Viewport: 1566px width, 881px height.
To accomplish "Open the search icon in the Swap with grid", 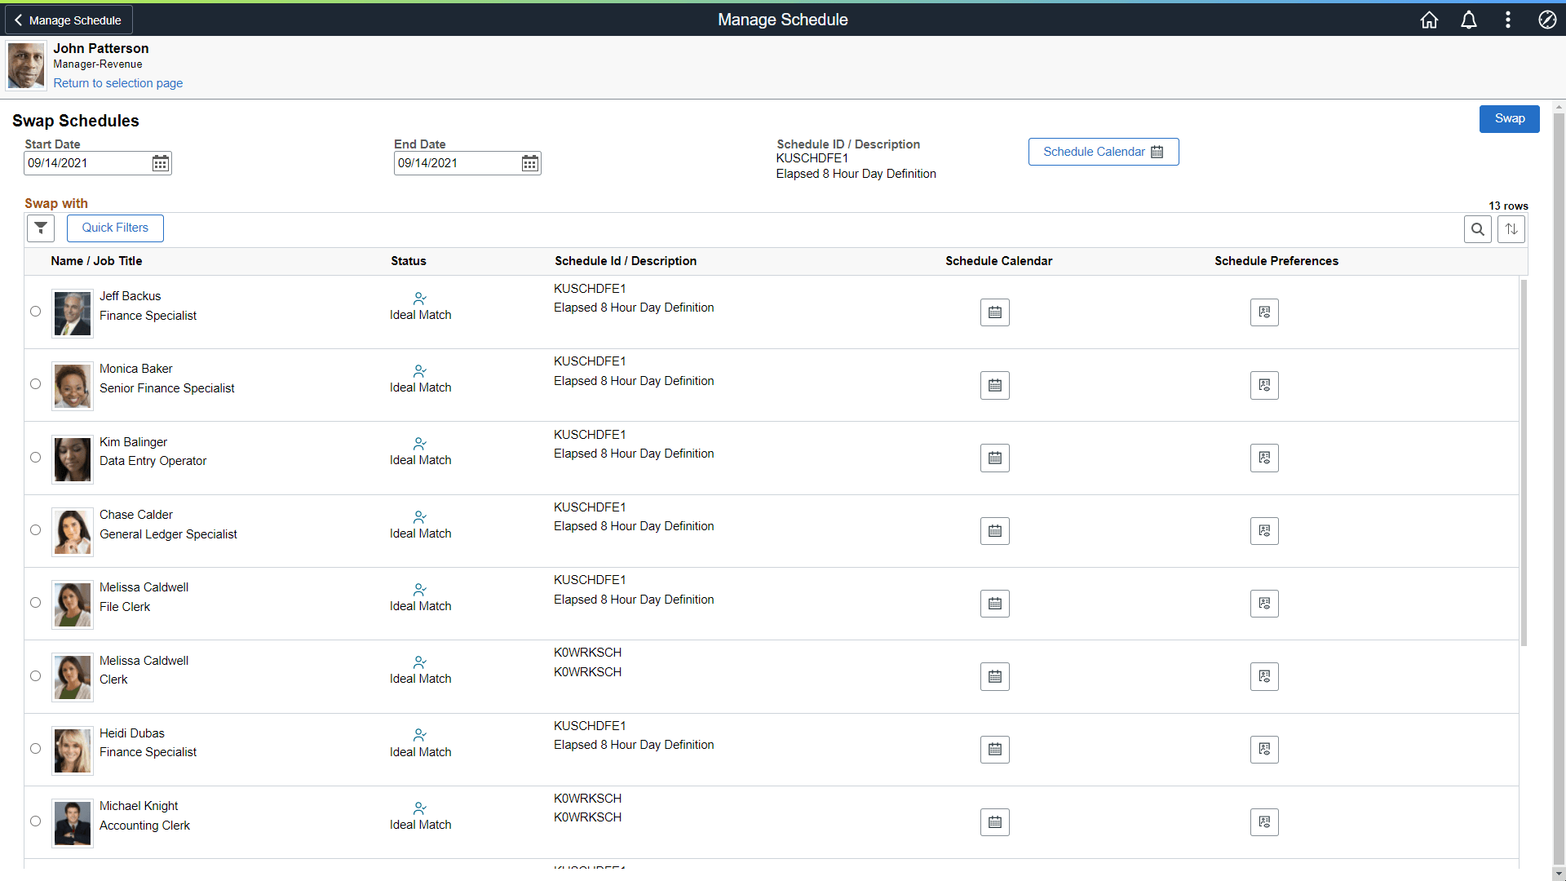I will click(1479, 229).
